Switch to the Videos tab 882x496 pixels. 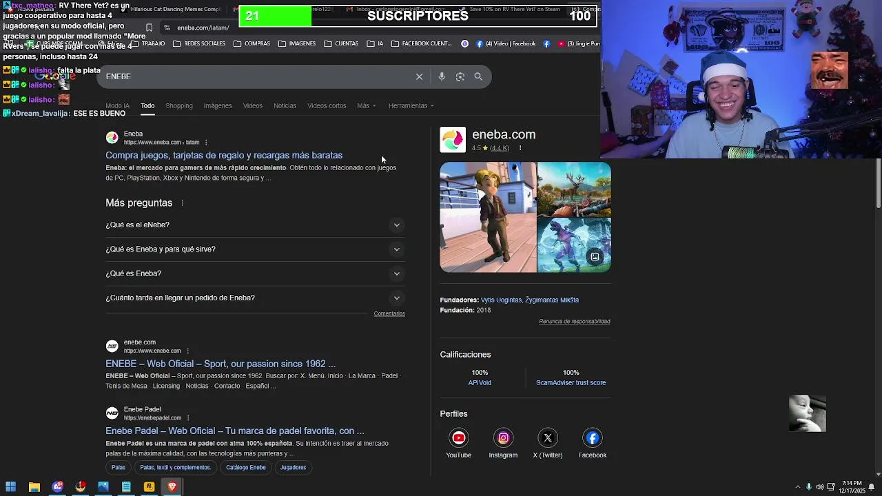(253, 105)
